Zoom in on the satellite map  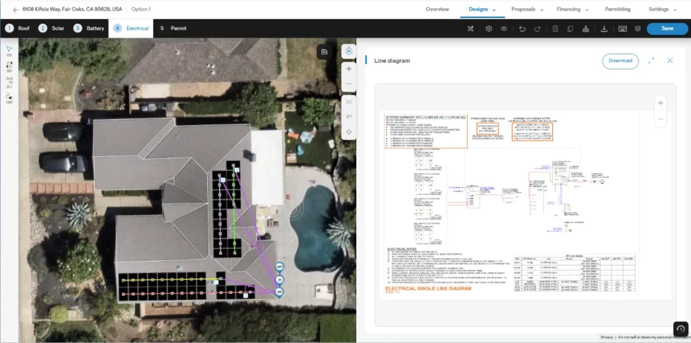pos(349,69)
